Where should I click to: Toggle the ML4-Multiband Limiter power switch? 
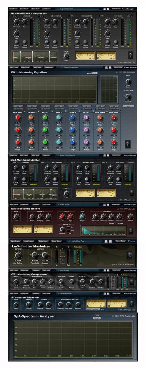[131, 193]
